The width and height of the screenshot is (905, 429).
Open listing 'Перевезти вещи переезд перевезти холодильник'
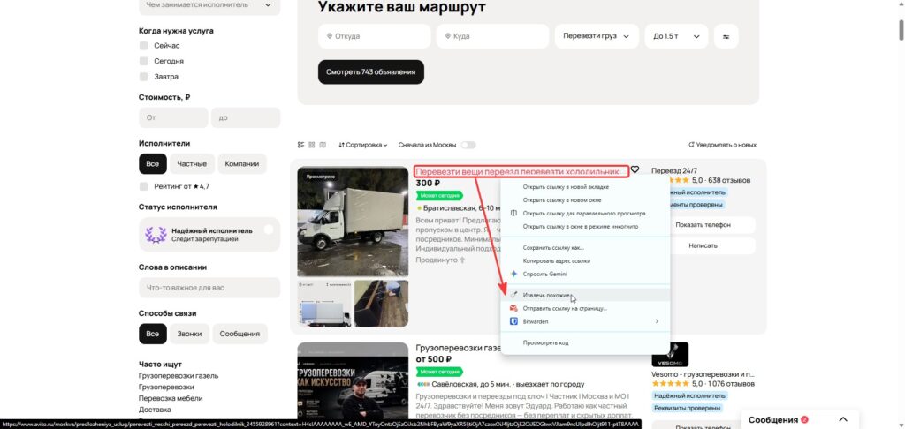coord(517,172)
